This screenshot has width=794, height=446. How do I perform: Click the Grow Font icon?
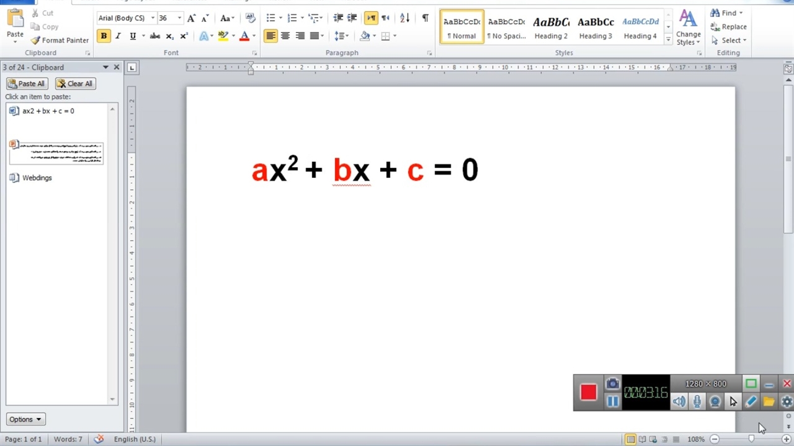point(192,18)
